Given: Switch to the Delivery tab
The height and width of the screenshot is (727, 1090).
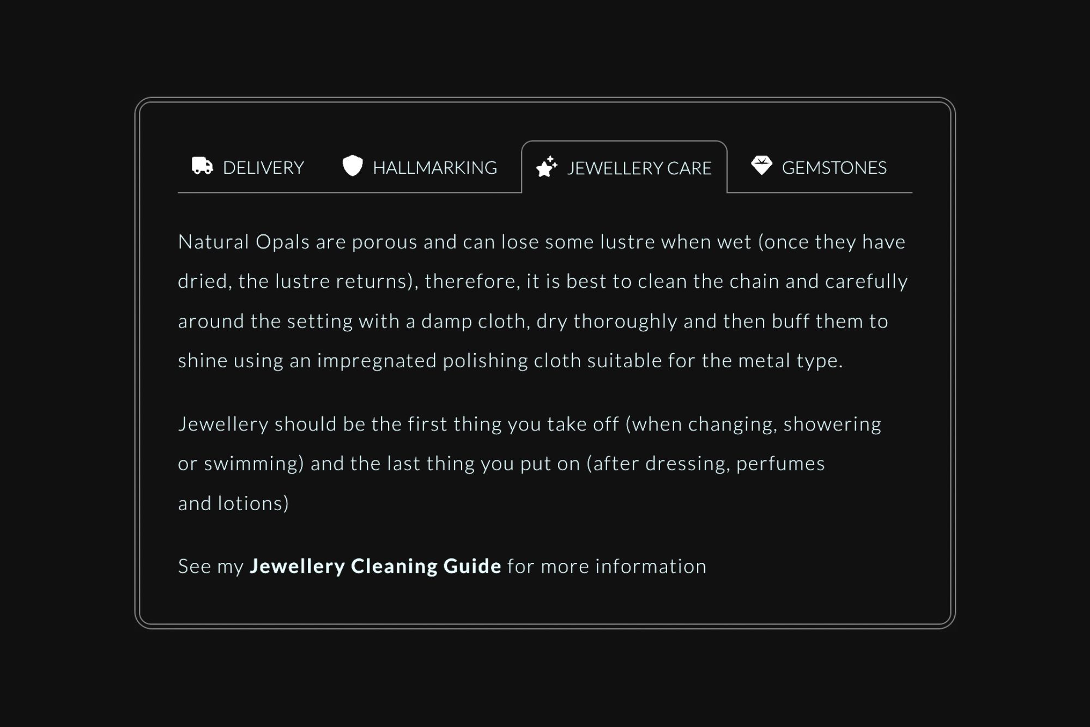Looking at the screenshot, I should coord(263,167).
